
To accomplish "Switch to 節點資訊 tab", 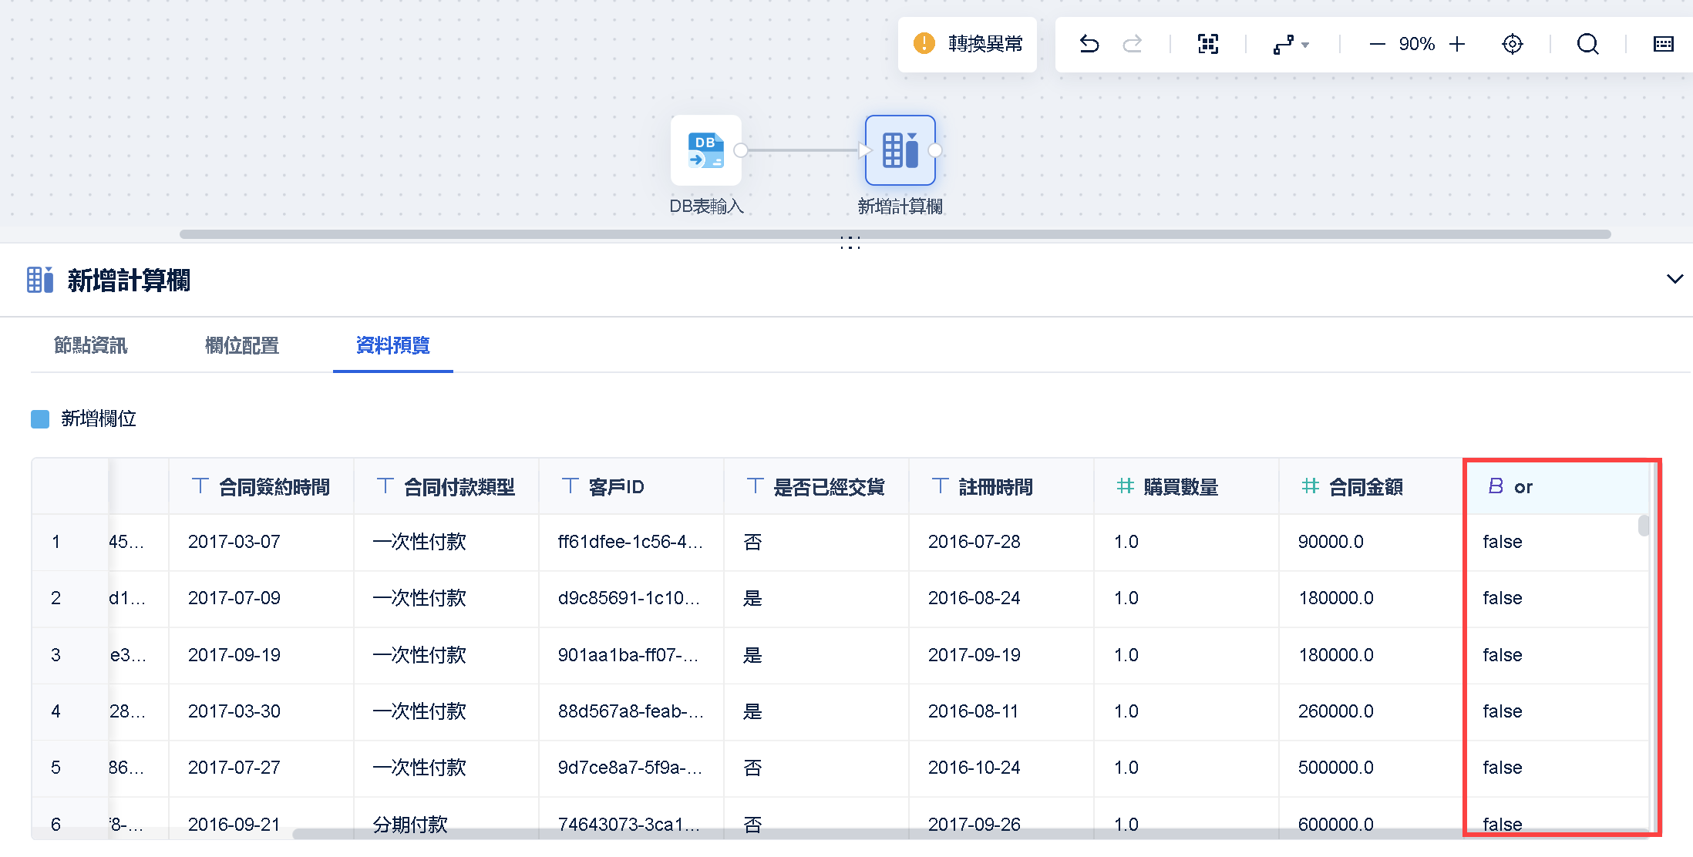I will point(90,345).
